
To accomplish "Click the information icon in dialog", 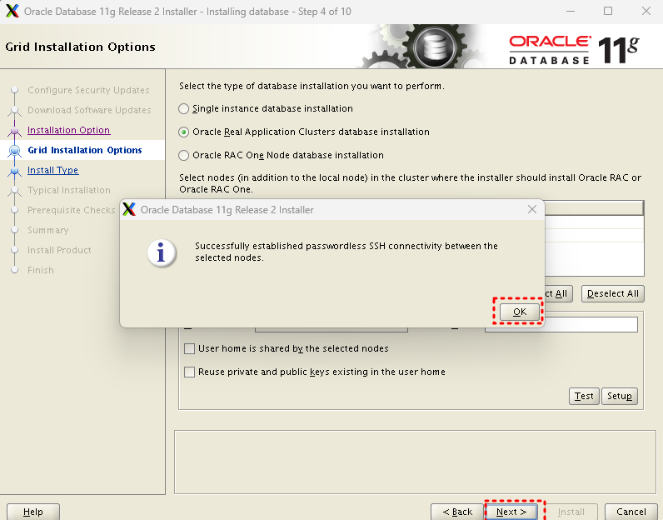I will 161,253.
